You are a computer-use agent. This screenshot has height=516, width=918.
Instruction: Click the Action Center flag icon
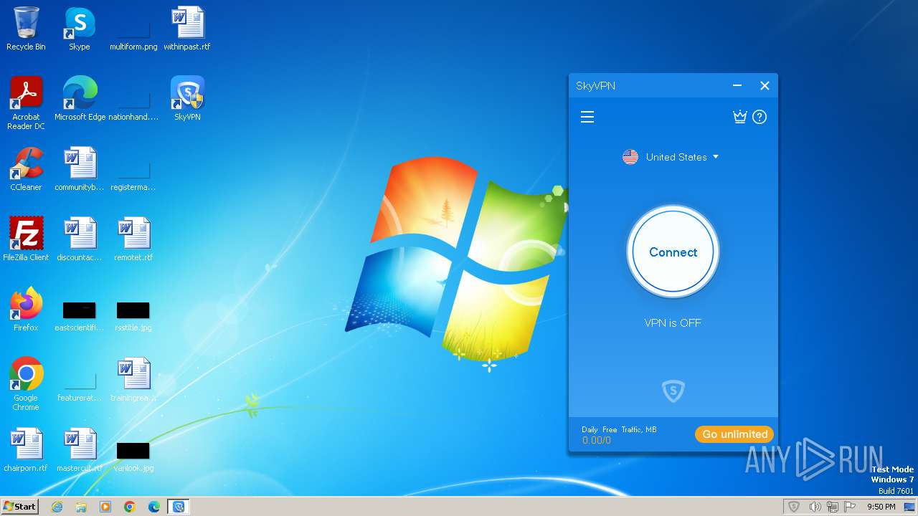point(850,507)
